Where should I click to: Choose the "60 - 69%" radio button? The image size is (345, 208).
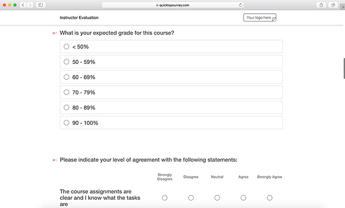66,77
